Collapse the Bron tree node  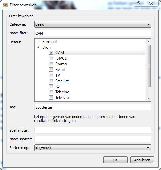38,47
